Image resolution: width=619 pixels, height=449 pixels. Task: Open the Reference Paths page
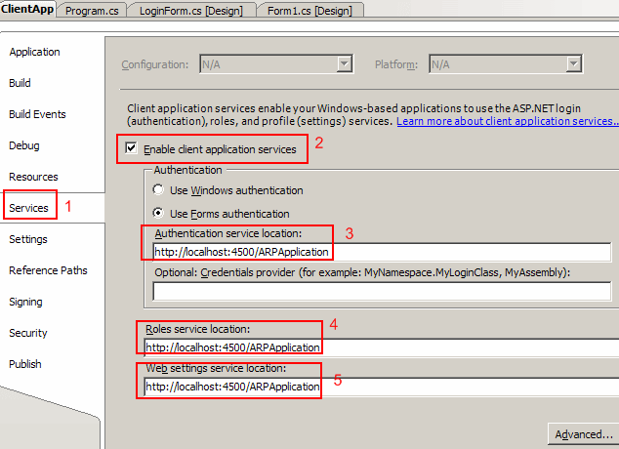click(48, 270)
